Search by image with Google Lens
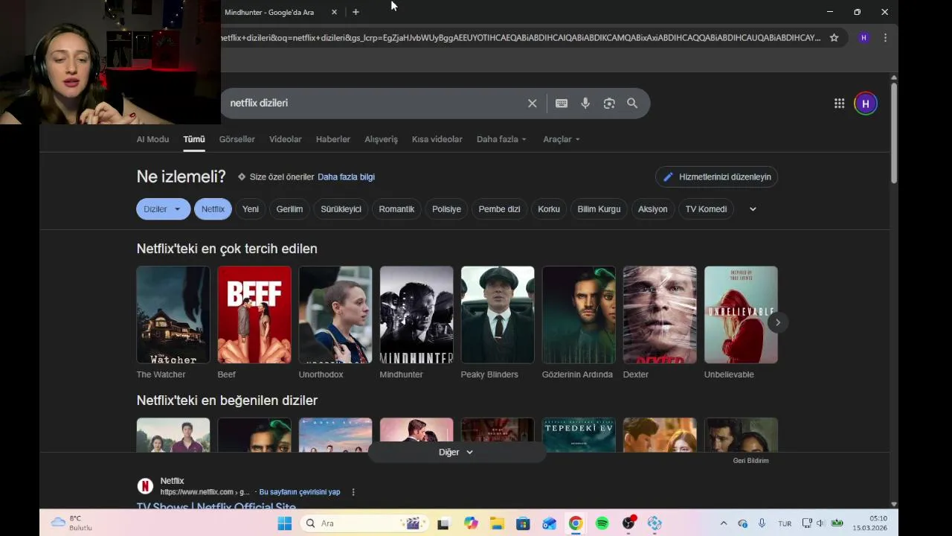Image resolution: width=952 pixels, height=536 pixels. tap(609, 103)
